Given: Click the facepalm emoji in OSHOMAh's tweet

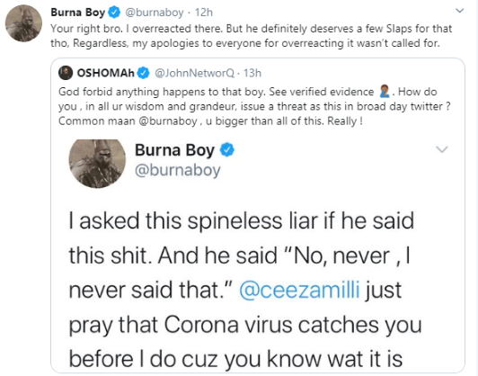Looking at the screenshot, I should click(385, 91).
